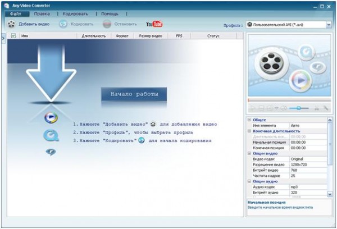Click the small speech bubble icon at left
The height and width of the screenshot is (229, 337).
click(x=51, y=152)
